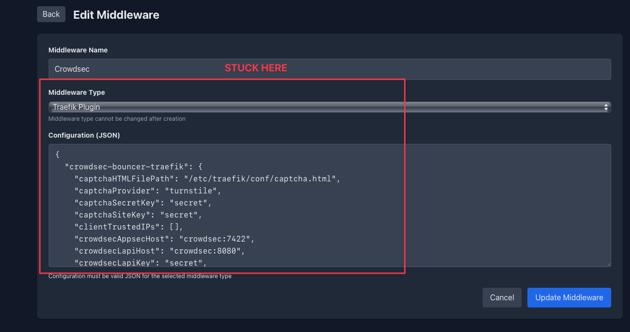Screen dimensions: 630x332
Task: Click the Configuration (JSON) label
Action: 84,135
